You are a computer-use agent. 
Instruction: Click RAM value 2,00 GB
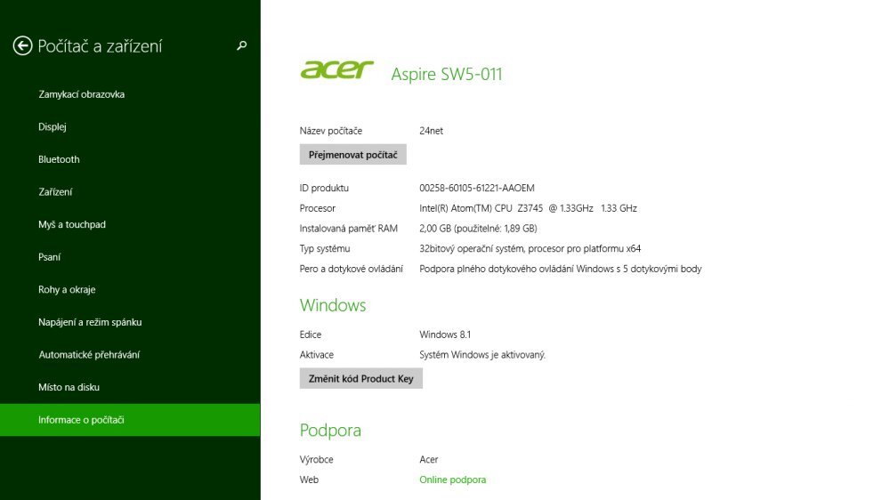[x=478, y=228]
